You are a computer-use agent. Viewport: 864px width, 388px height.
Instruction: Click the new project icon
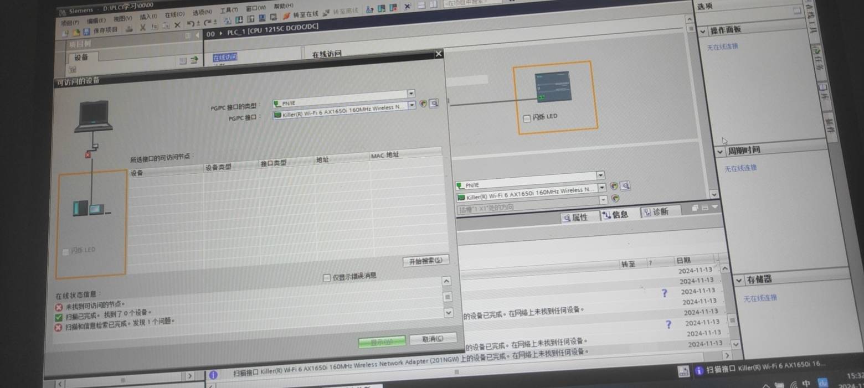point(65,33)
